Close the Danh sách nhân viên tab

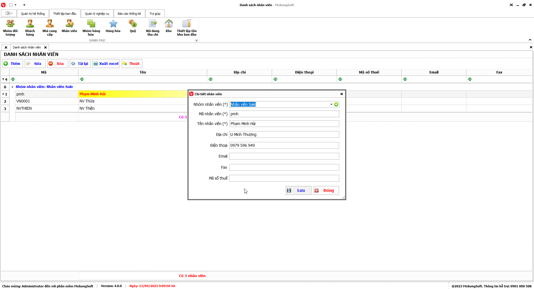point(46,47)
